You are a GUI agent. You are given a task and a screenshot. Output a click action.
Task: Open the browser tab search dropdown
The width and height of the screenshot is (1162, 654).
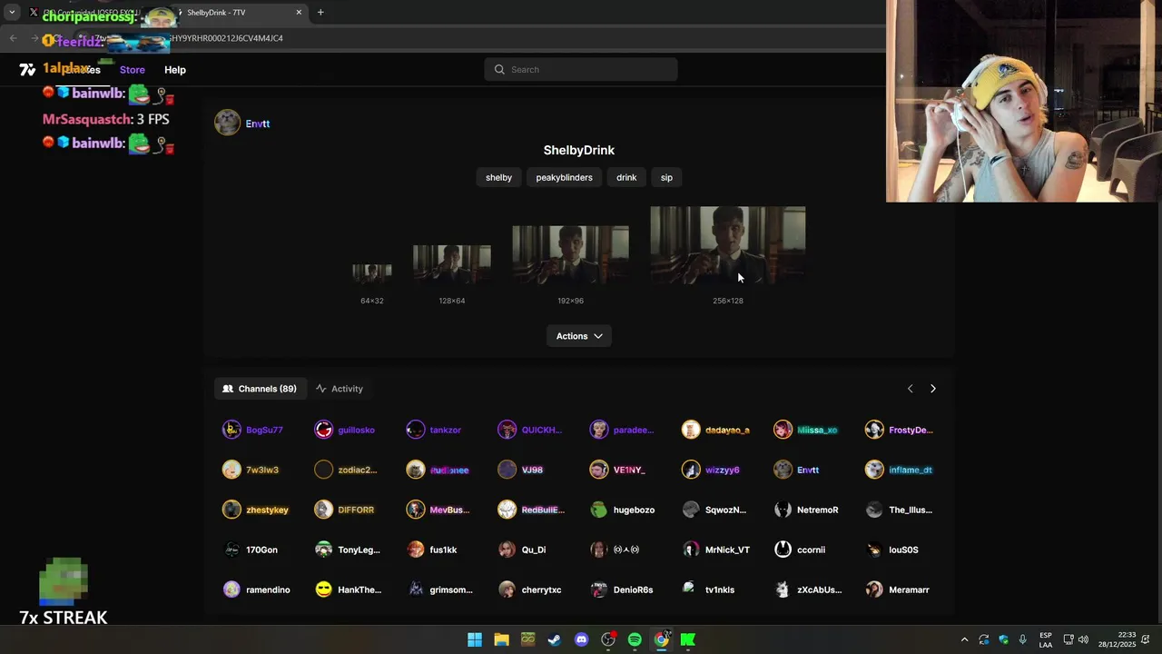[11, 13]
